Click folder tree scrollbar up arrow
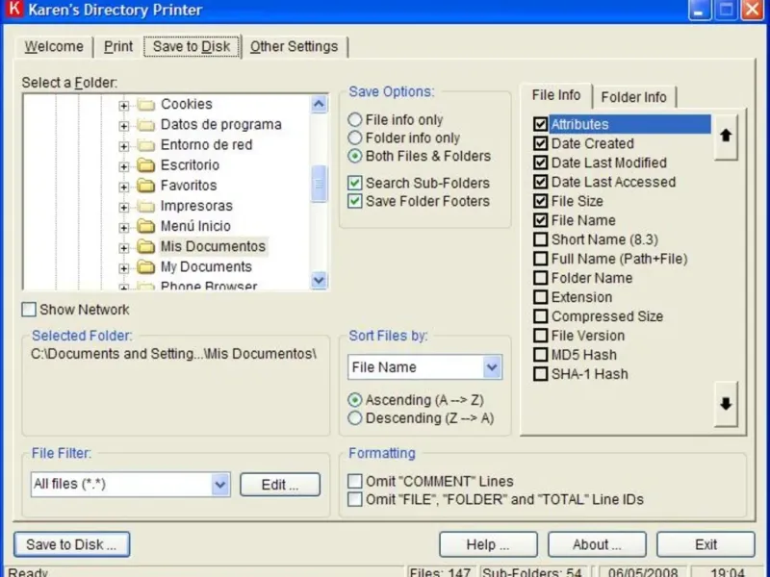The width and height of the screenshot is (770, 577). tap(319, 104)
